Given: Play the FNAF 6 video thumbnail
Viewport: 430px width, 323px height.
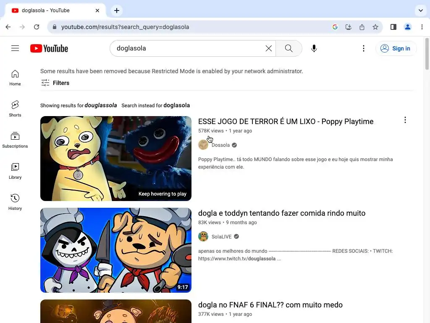Looking at the screenshot, I should 116,311.
